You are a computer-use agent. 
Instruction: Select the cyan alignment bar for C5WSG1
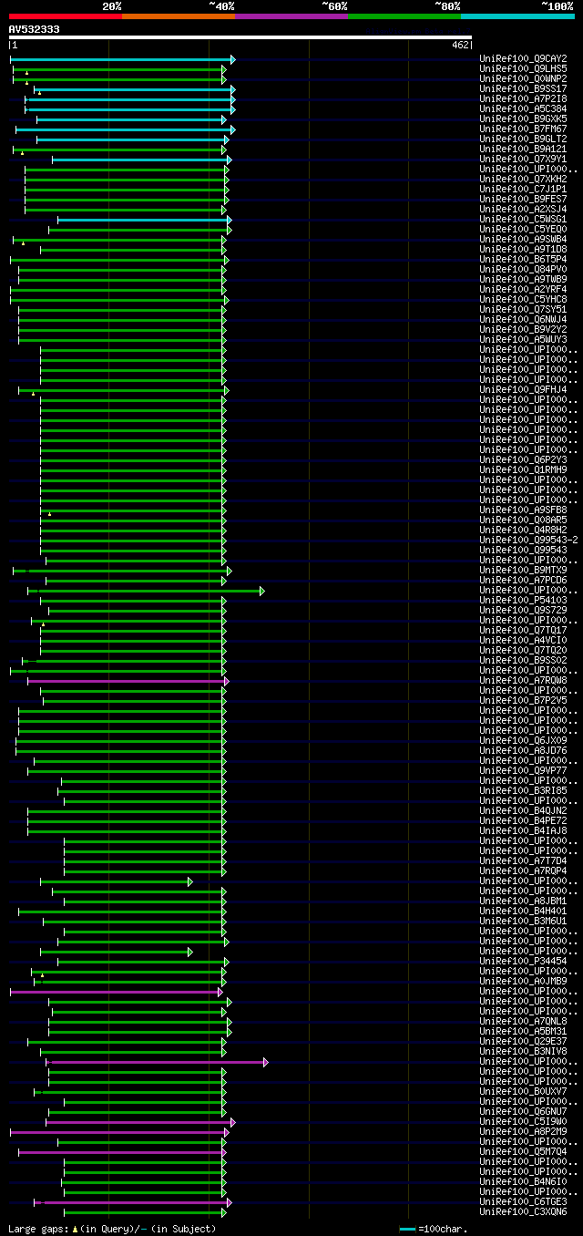click(144, 220)
